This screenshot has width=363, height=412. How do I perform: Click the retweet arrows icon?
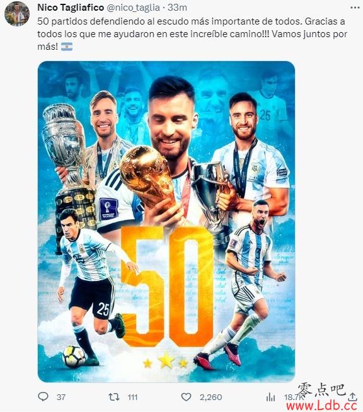coord(114,397)
